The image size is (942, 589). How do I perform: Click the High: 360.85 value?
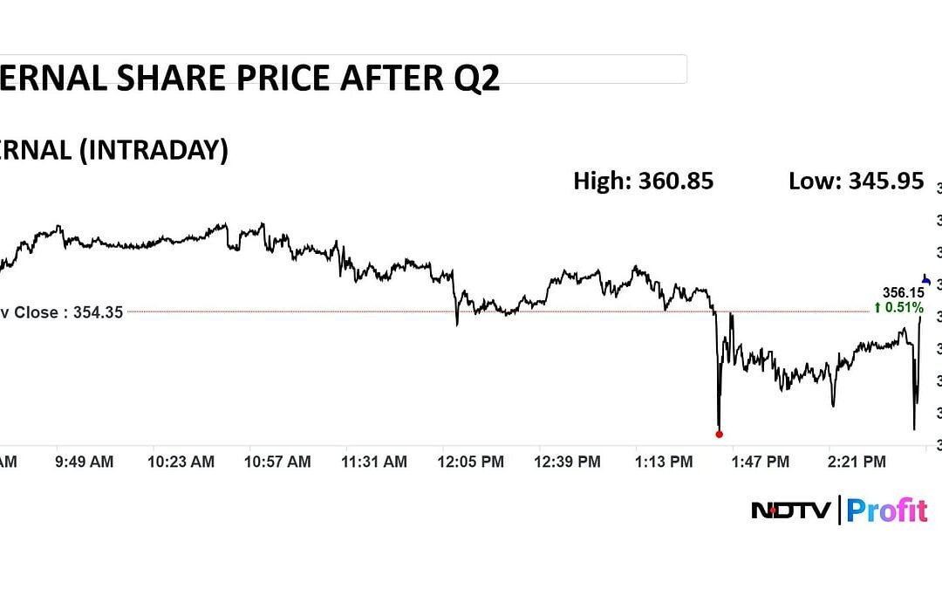click(x=643, y=181)
